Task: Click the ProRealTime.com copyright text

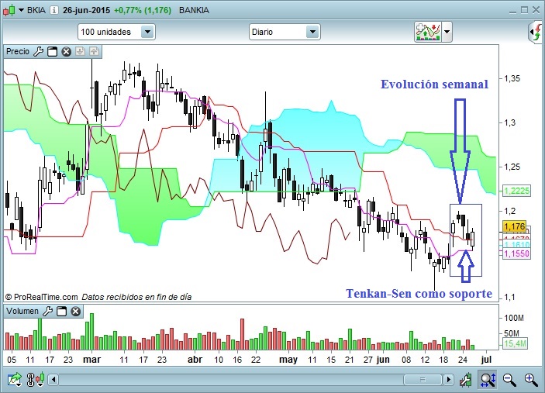Action: 41,297
